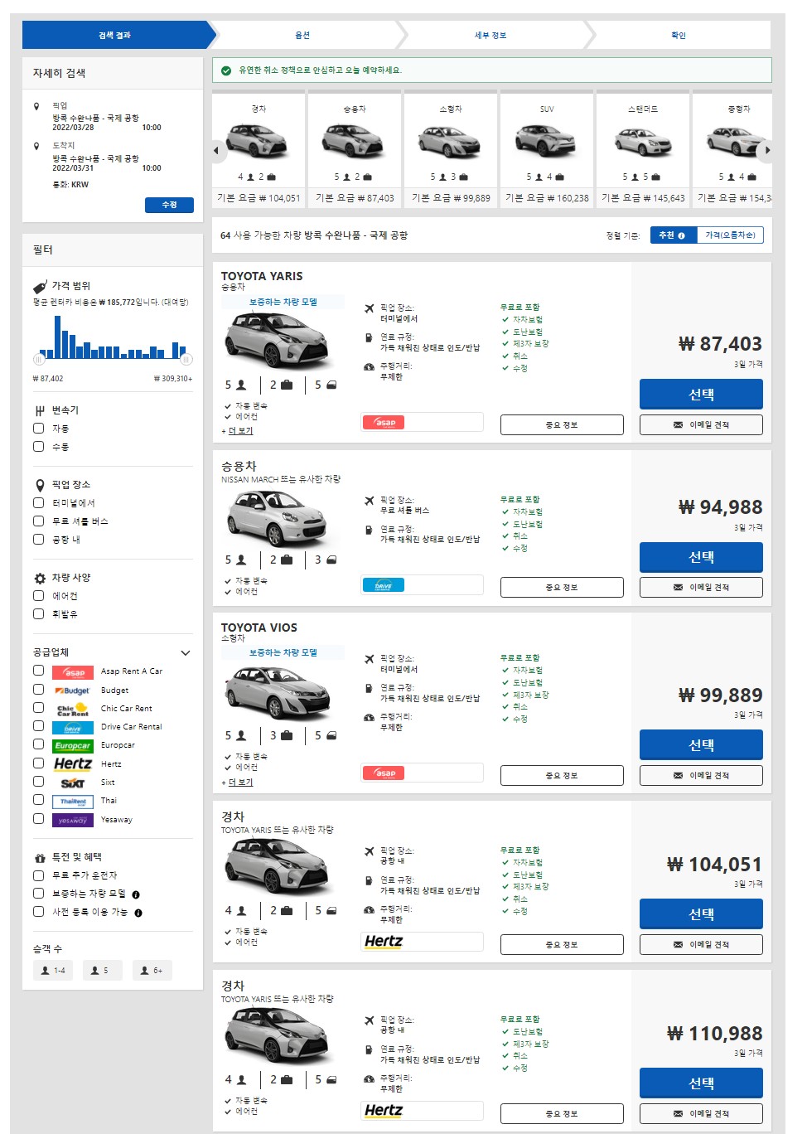Sort by recommended
The height and width of the screenshot is (1134, 807).
pos(673,235)
